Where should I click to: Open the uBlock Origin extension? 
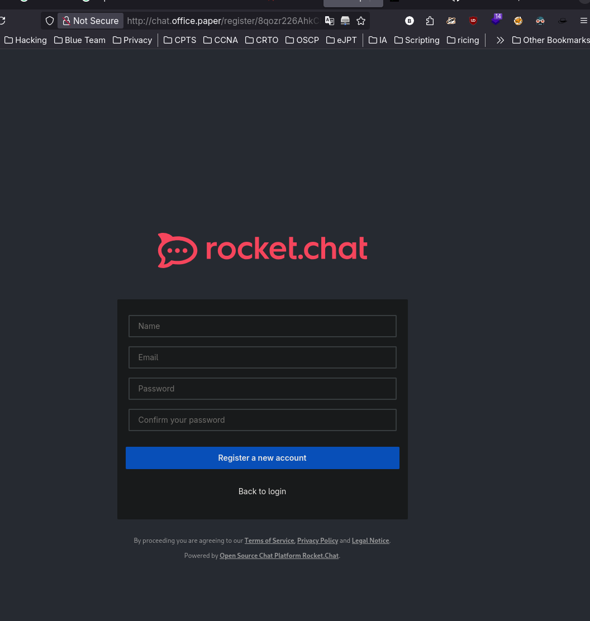473,21
